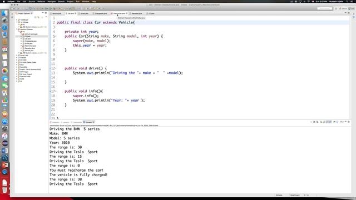Image resolution: width=356 pixels, height=200 pixels.
Task: Click the 'Make: BMW' console line
Action: pyautogui.click(x=58, y=133)
